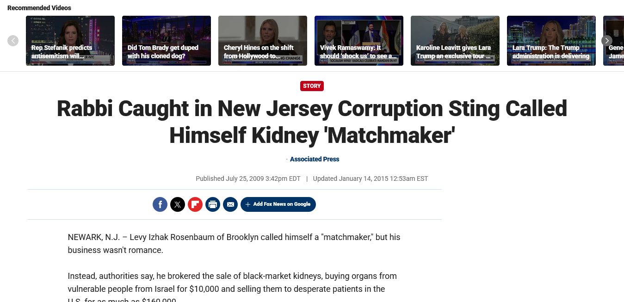
Task: Share article on X
Action: (178, 204)
